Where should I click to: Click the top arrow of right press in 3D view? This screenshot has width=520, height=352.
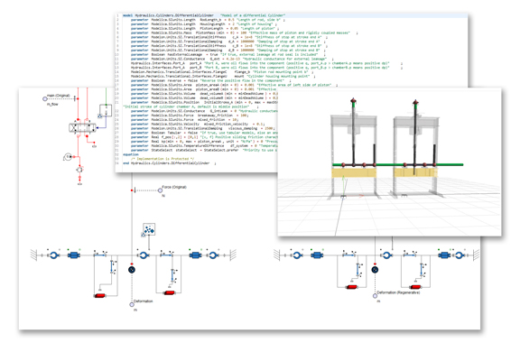pos(415,102)
